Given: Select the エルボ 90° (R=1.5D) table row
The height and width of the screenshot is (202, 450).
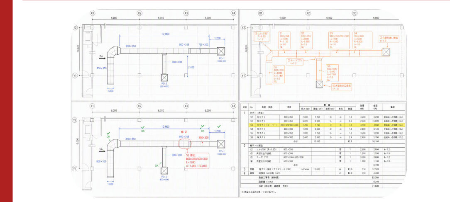Looking at the screenshot, I should [x=327, y=149].
